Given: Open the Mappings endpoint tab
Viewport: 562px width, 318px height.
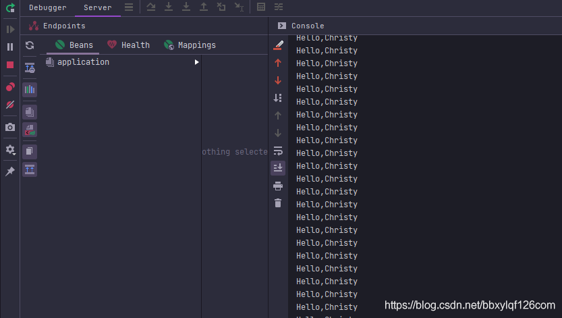Looking at the screenshot, I should pyautogui.click(x=190, y=45).
